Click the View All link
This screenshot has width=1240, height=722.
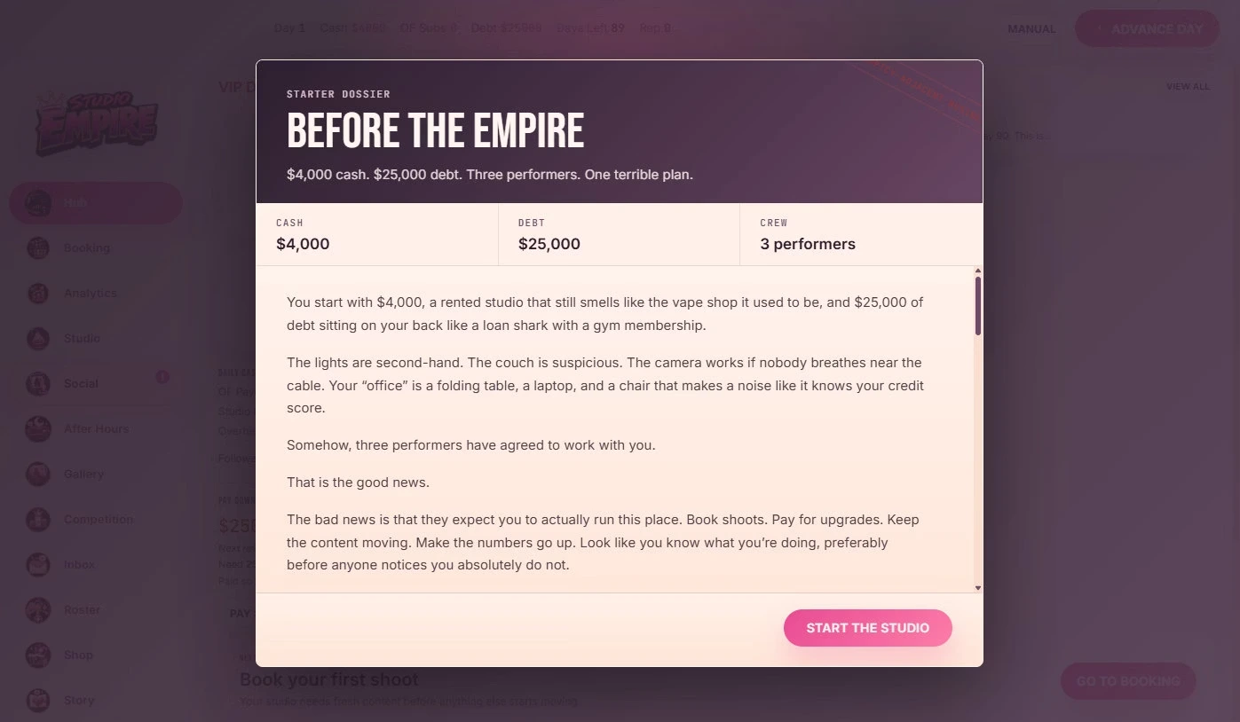pos(1188,86)
